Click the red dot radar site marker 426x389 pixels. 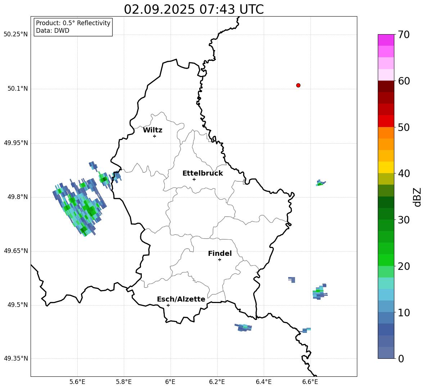click(298, 85)
